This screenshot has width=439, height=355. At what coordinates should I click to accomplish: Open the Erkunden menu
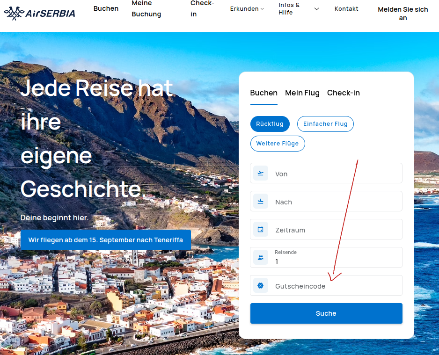click(x=244, y=8)
